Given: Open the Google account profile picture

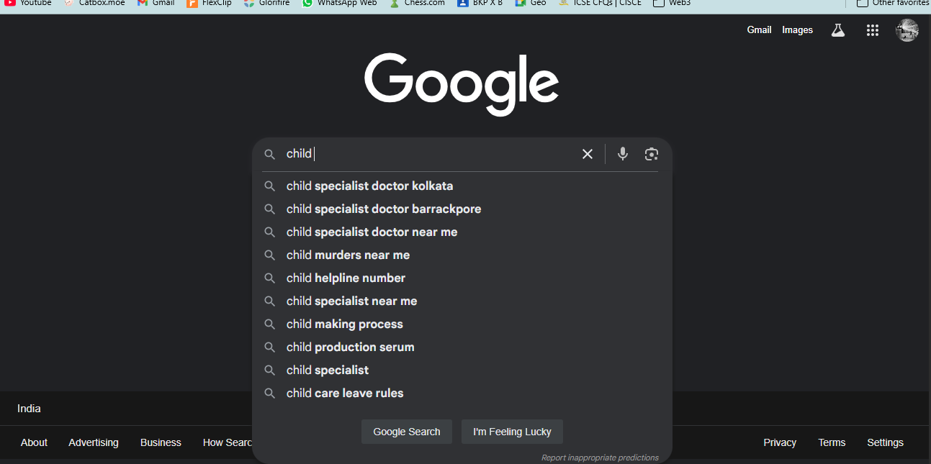Looking at the screenshot, I should 907,30.
